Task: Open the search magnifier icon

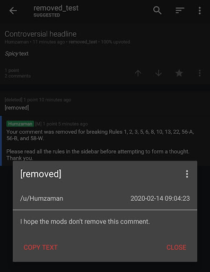Action: [x=157, y=11]
